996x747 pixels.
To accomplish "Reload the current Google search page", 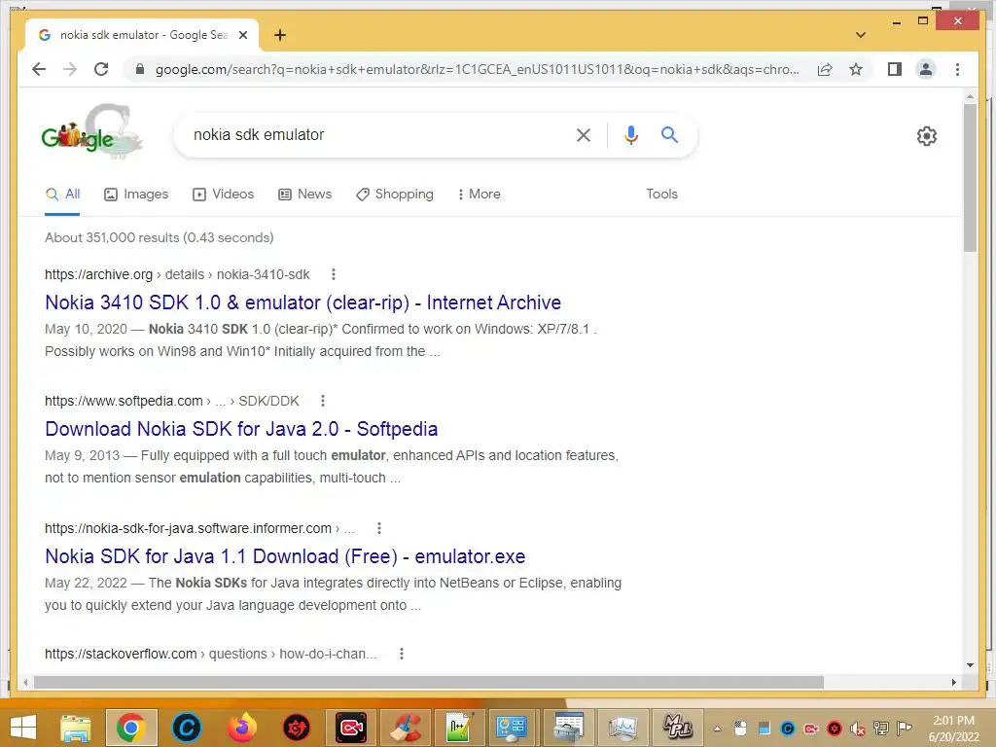I will pos(101,69).
